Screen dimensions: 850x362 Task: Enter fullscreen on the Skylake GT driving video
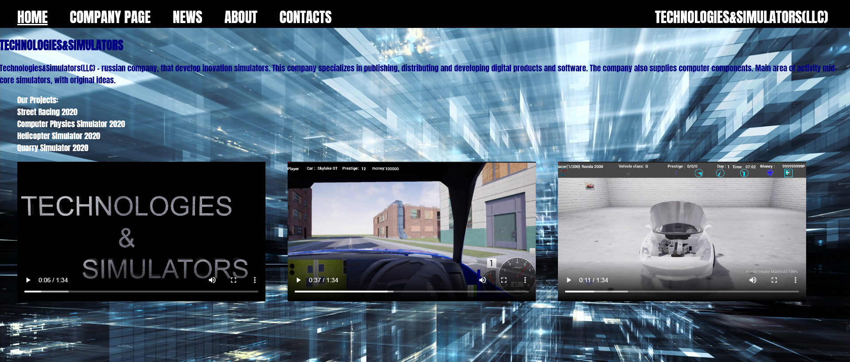(504, 280)
